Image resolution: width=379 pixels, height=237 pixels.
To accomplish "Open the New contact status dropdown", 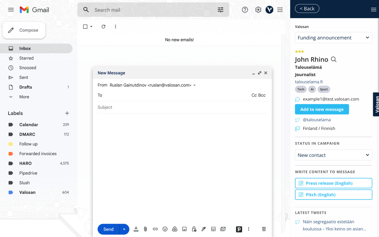I will point(333,155).
